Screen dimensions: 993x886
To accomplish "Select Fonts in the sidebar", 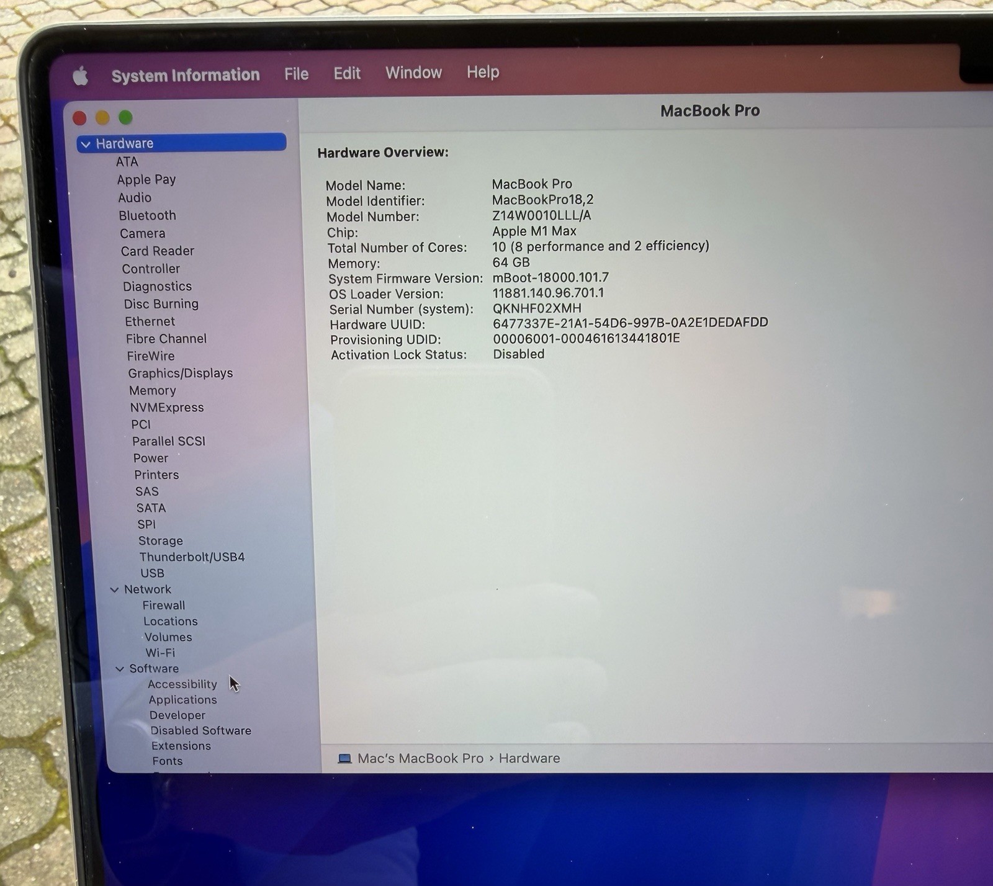I will (168, 761).
